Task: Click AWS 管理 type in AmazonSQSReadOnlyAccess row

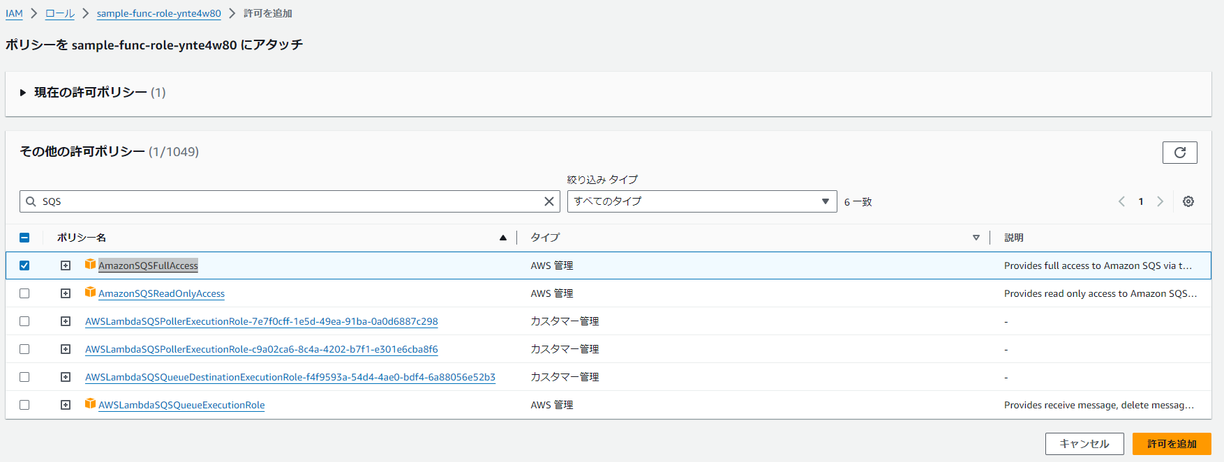Action: click(552, 293)
